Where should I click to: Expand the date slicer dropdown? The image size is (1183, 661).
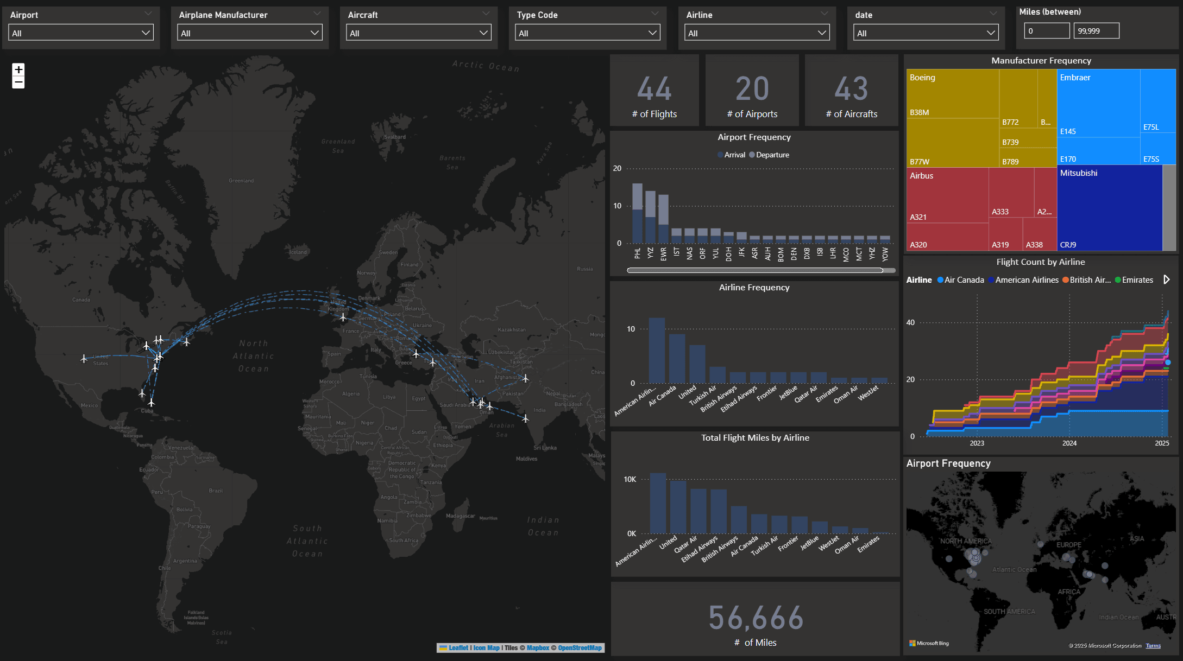[992, 32]
